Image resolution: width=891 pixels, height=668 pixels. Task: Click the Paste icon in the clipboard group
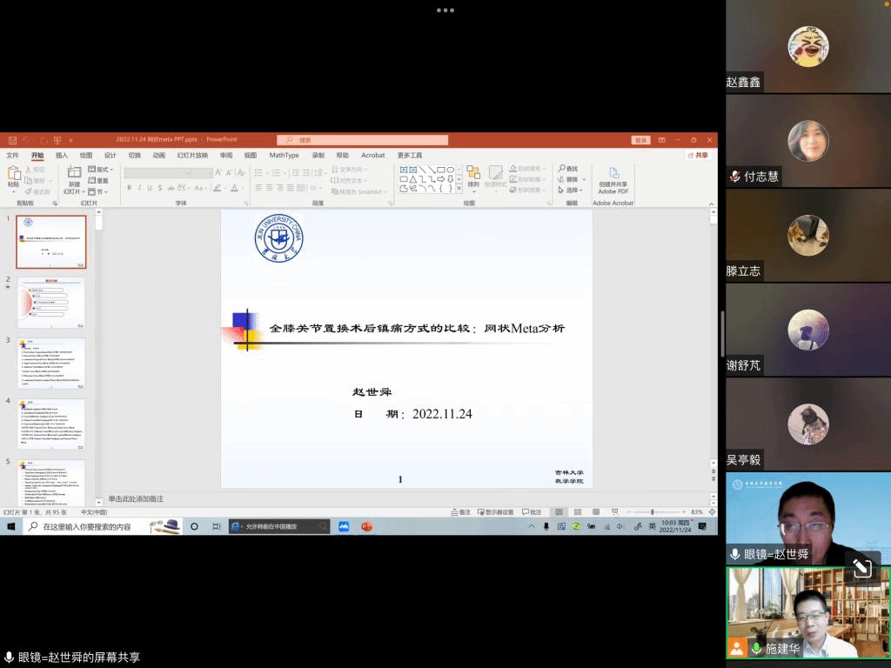[x=13, y=173]
